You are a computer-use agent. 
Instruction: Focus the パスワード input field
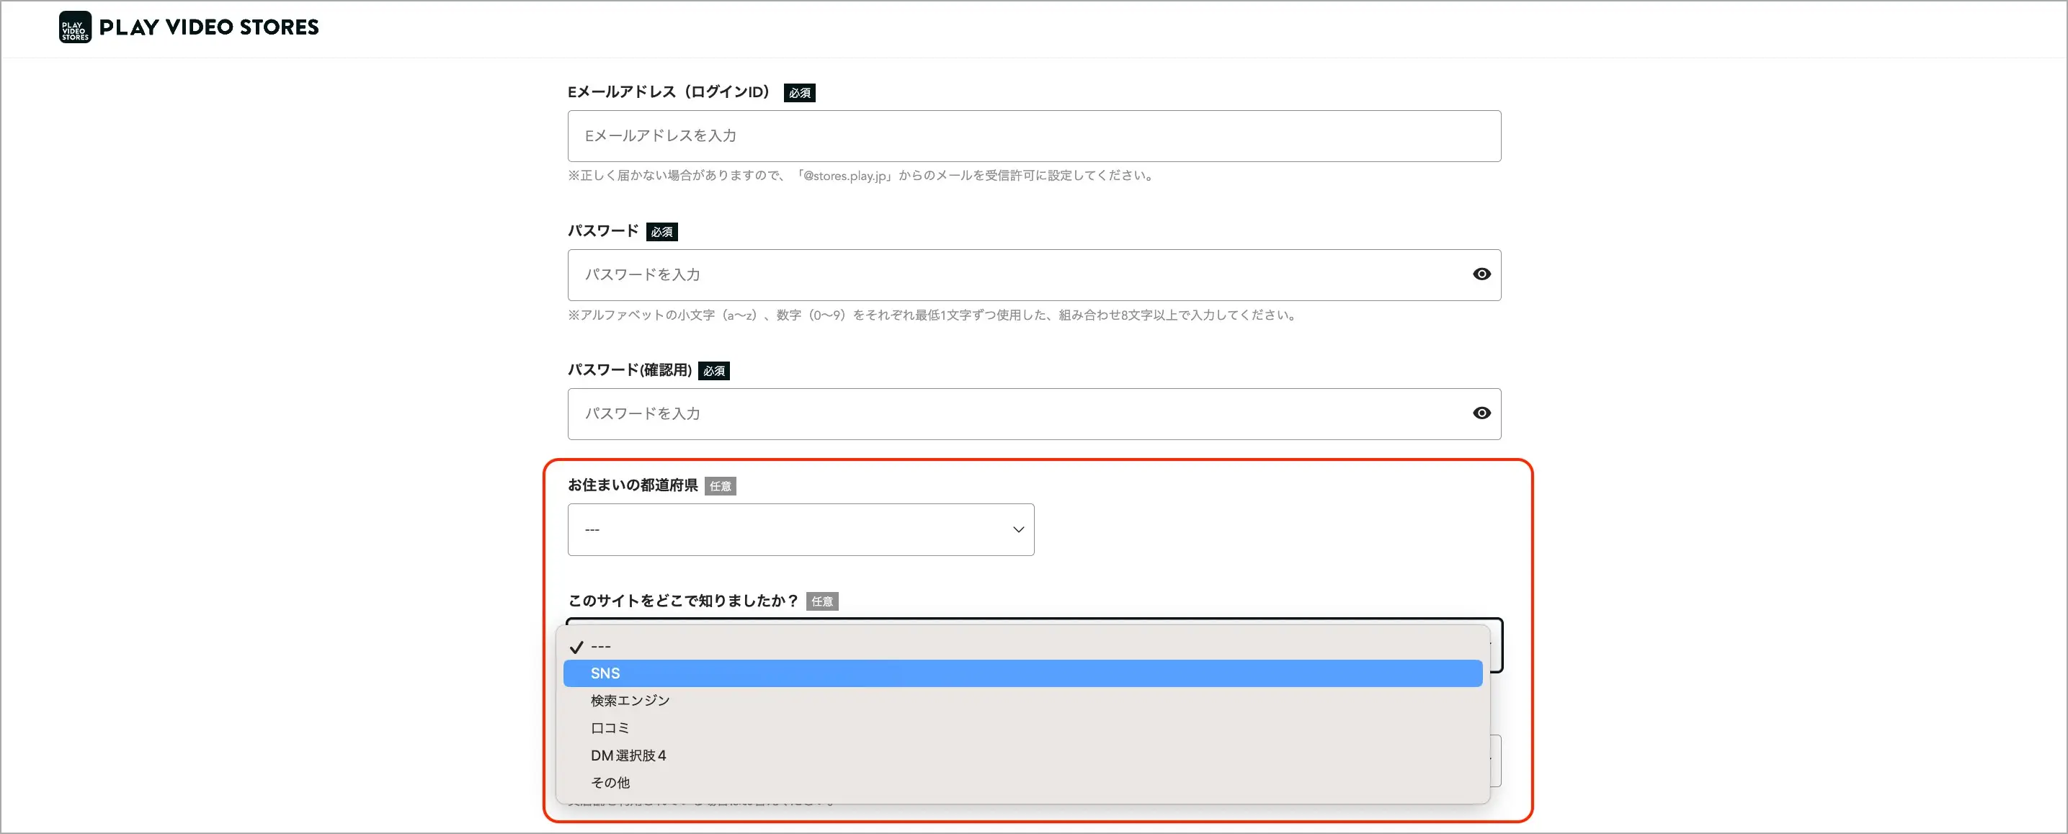pyautogui.click(x=1012, y=275)
